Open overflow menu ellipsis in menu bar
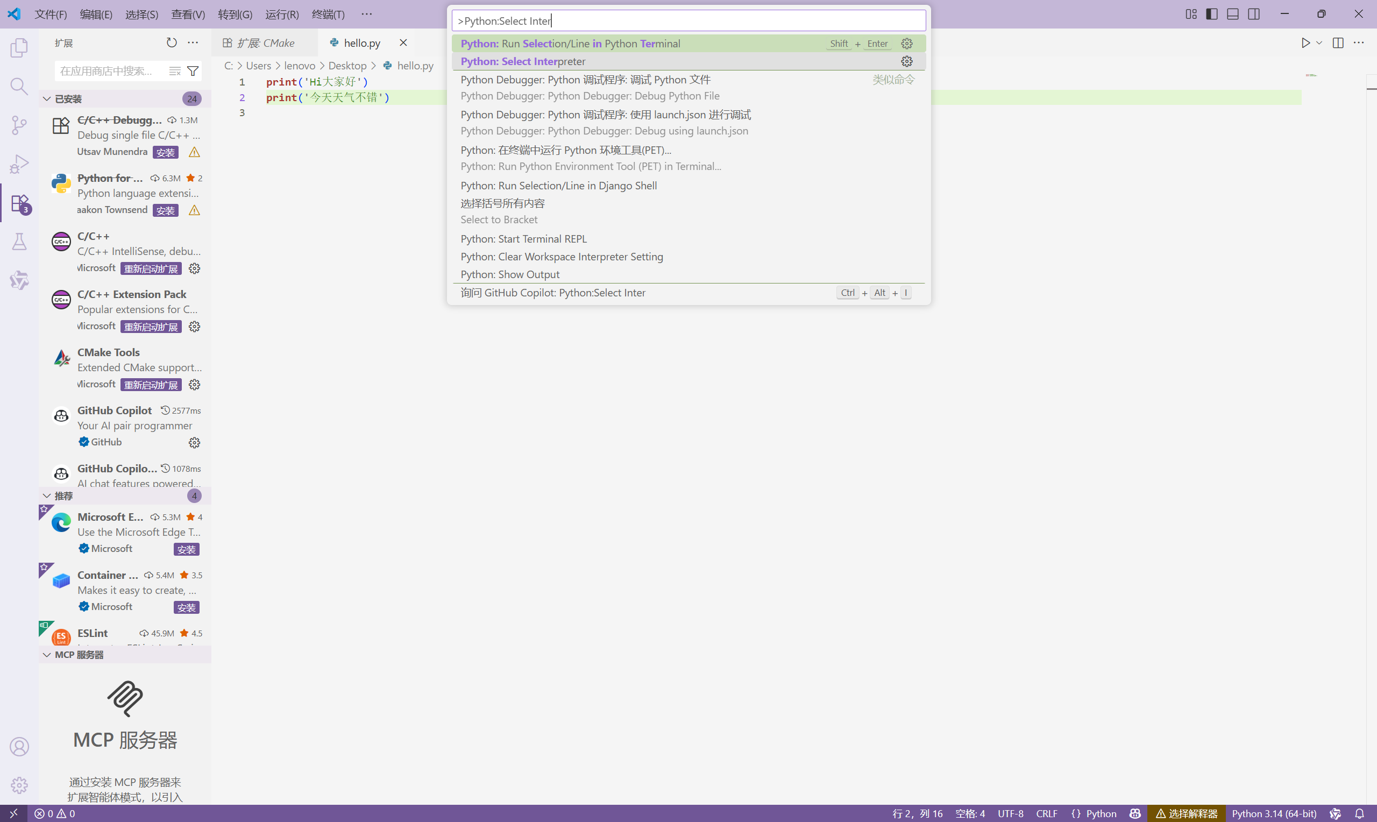The width and height of the screenshot is (1377, 822). click(x=366, y=14)
